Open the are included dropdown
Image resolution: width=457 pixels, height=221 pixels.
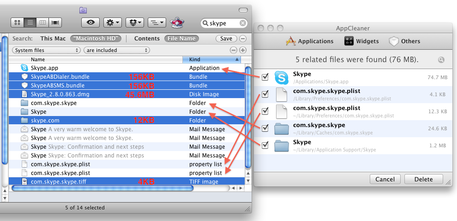pyautogui.click(x=117, y=50)
